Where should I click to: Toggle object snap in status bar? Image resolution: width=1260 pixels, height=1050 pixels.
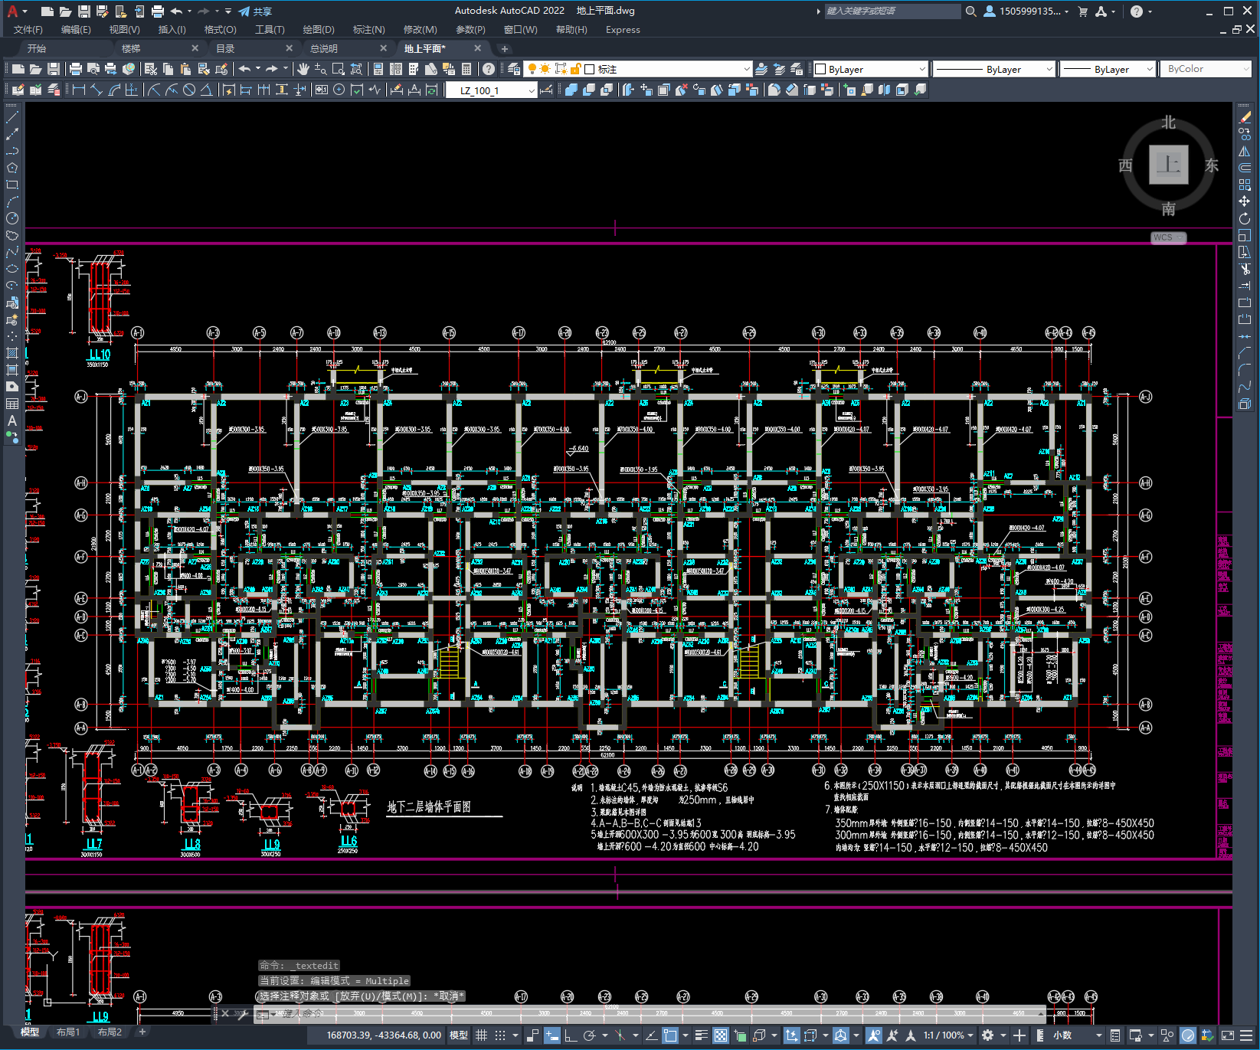click(670, 1035)
